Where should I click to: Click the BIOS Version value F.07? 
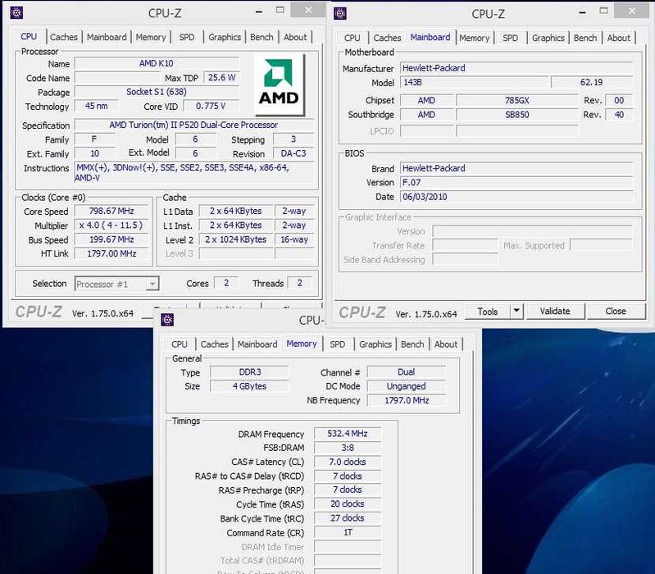click(516, 183)
